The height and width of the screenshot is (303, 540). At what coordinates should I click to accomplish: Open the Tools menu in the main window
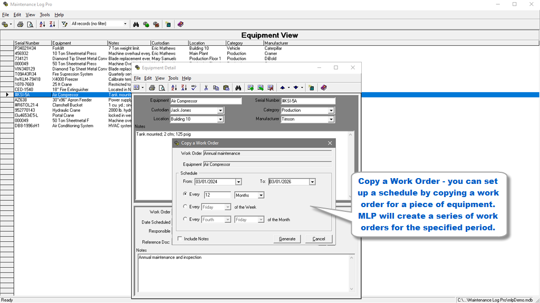click(x=45, y=15)
